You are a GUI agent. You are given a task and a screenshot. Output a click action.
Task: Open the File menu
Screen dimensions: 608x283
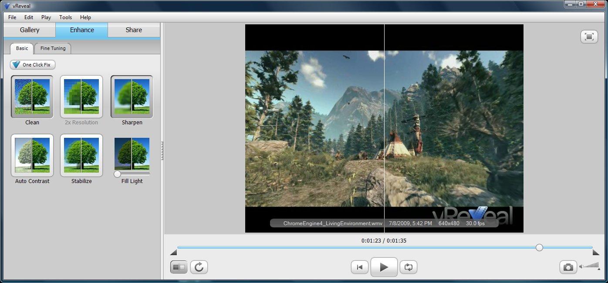tap(12, 17)
